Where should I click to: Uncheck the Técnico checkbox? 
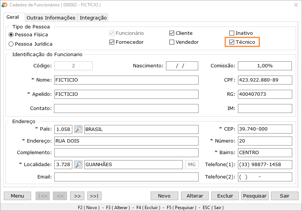pos(232,42)
